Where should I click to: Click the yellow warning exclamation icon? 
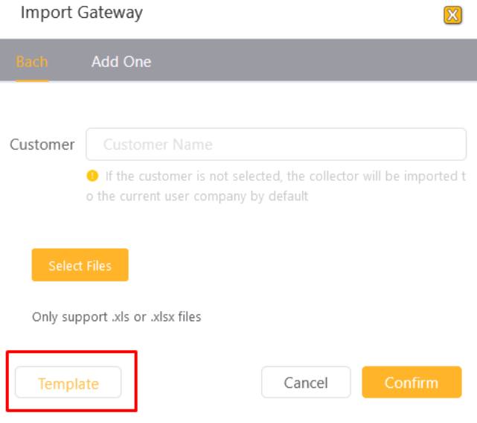[92, 176]
